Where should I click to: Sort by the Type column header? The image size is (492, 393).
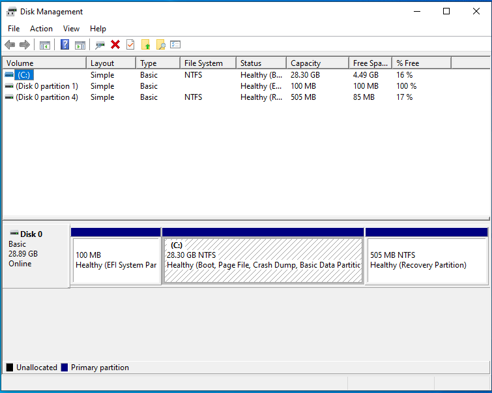click(158, 63)
